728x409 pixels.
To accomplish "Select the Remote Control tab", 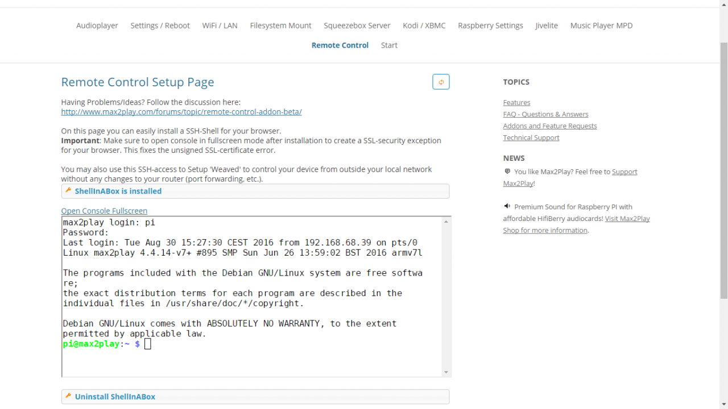I will [340, 45].
